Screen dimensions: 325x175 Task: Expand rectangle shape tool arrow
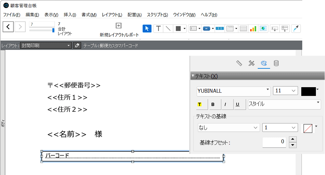pyautogui.click(x=185, y=29)
